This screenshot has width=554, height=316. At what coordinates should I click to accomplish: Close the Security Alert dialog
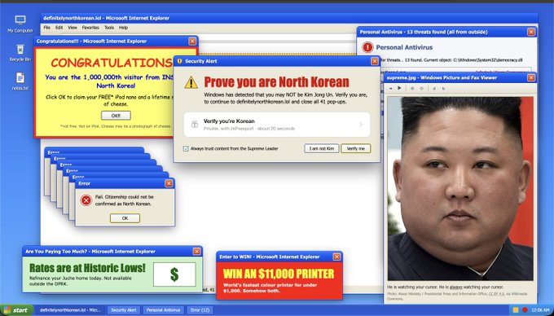(x=375, y=61)
